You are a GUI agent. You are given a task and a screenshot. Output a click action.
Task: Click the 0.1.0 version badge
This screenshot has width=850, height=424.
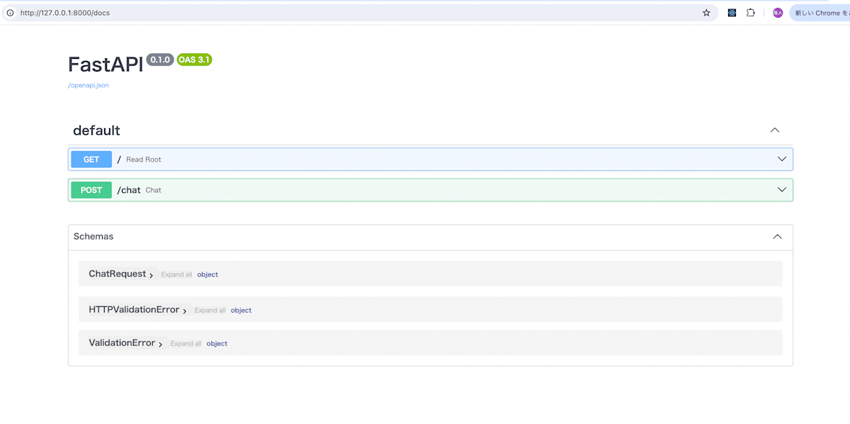[160, 60]
